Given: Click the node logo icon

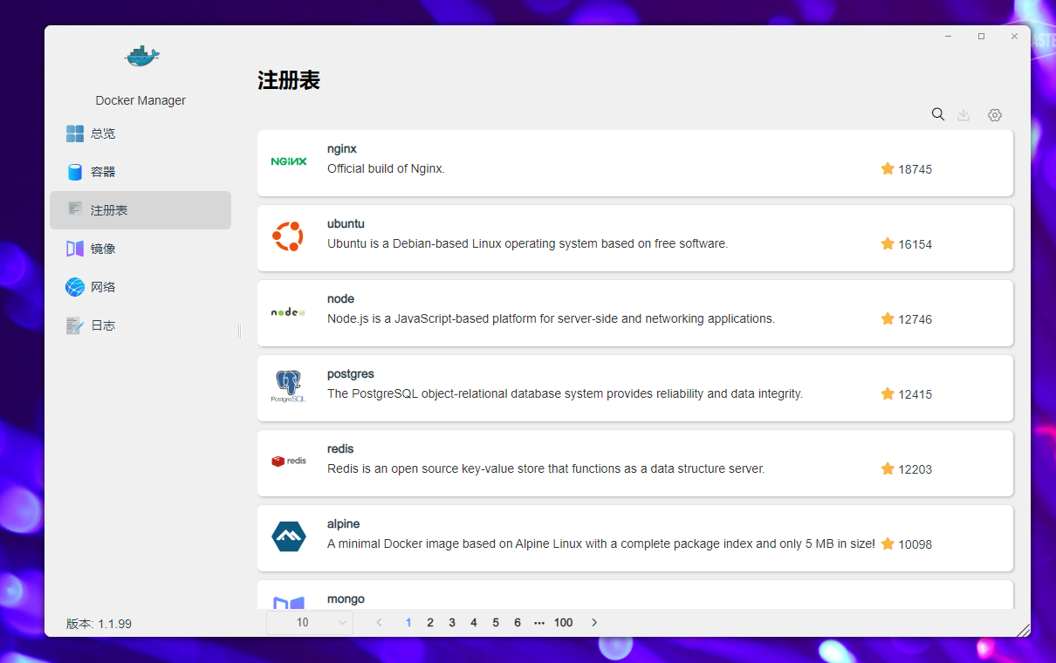Looking at the screenshot, I should tap(289, 311).
